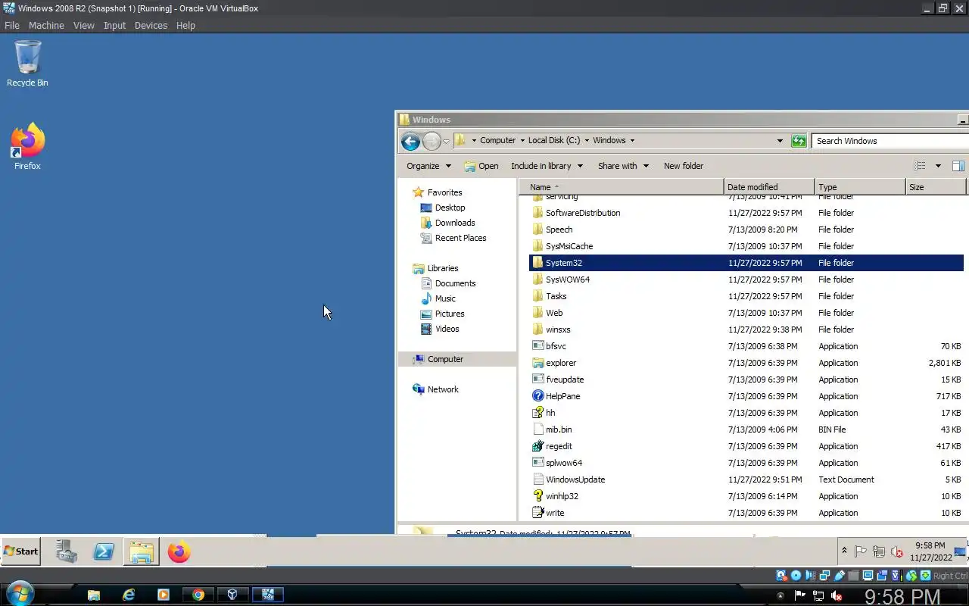This screenshot has height=606, width=969.
Task: Open the Recycle Bin desktop icon
Action: click(27, 64)
